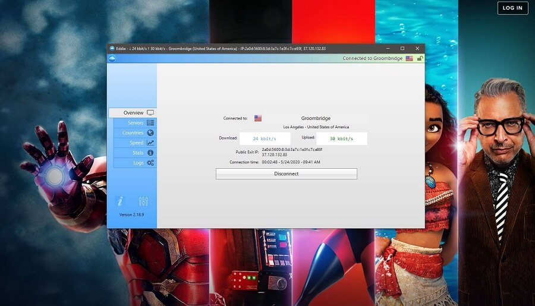This screenshot has width=535, height=306.
Task: Open the Overview tab
Action: 133,112
